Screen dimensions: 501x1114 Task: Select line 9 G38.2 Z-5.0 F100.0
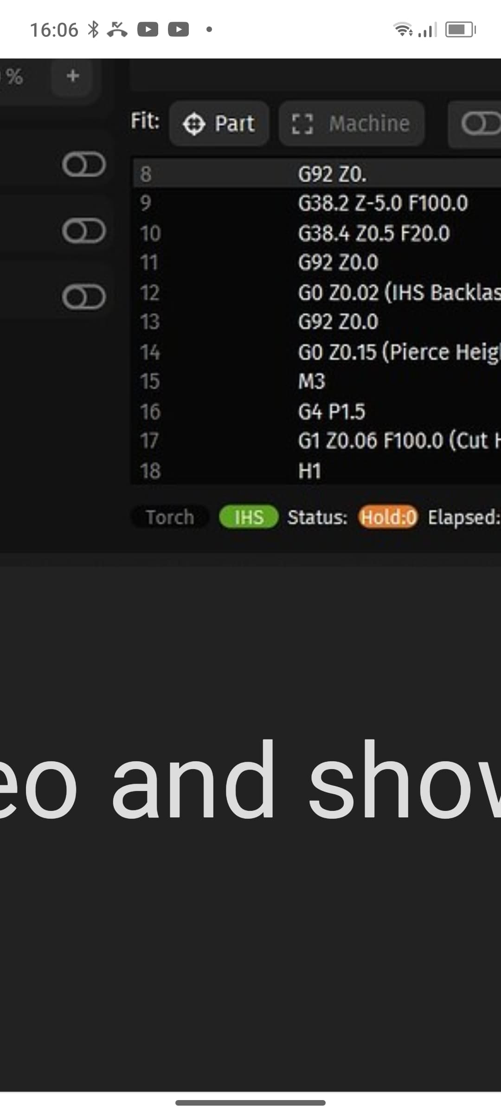(x=317, y=203)
